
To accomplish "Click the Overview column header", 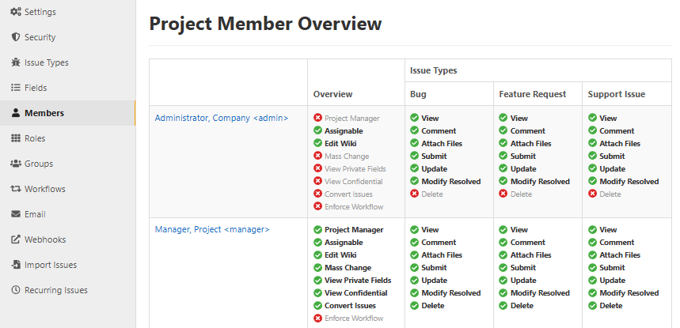I will [332, 94].
